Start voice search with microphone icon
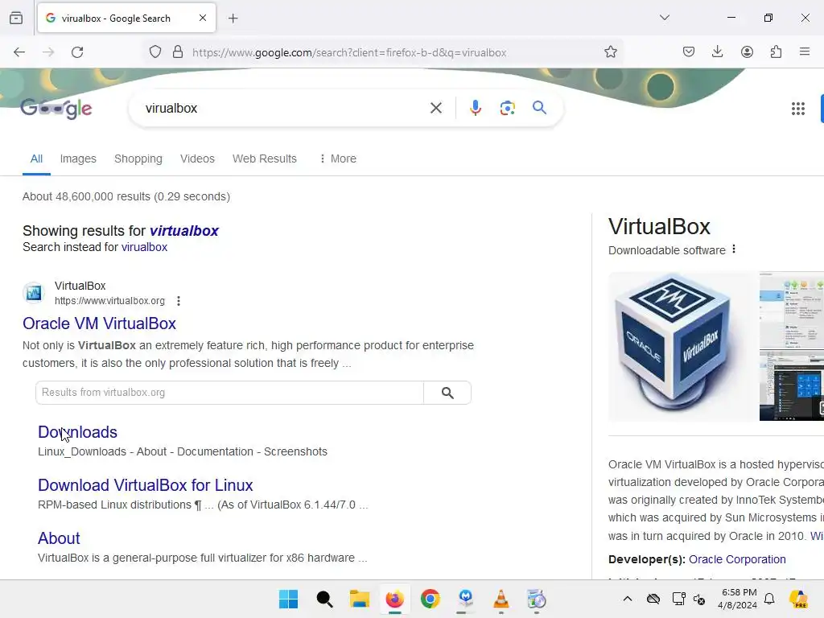The width and height of the screenshot is (824, 618). click(x=475, y=109)
